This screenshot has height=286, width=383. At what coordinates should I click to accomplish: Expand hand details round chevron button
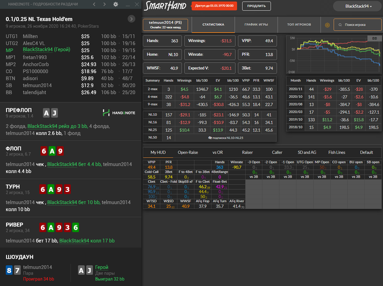(x=131, y=19)
